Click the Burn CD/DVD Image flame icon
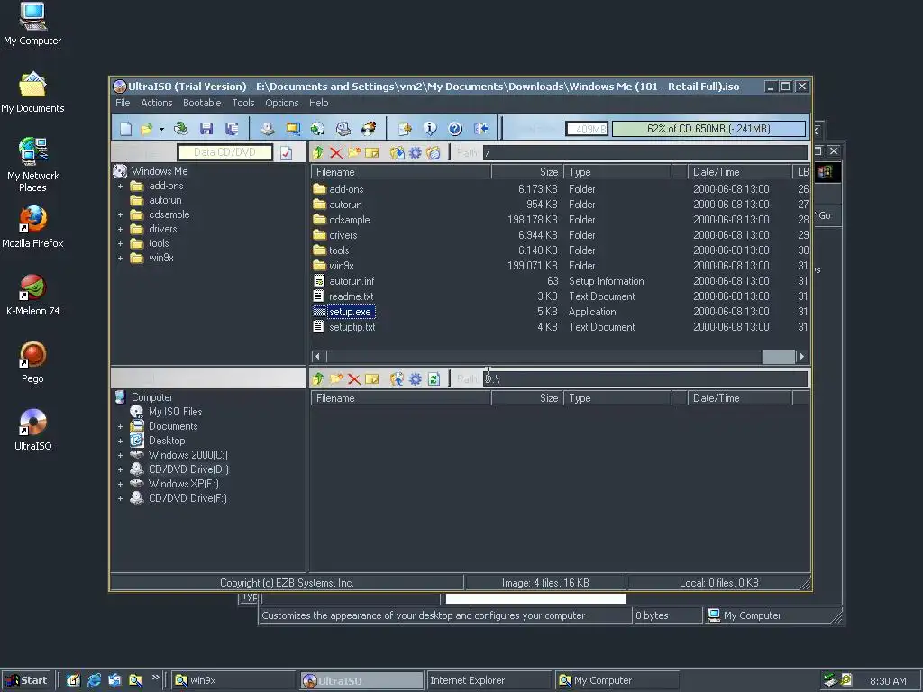Image resolution: width=923 pixels, height=692 pixels. [x=369, y=128]
